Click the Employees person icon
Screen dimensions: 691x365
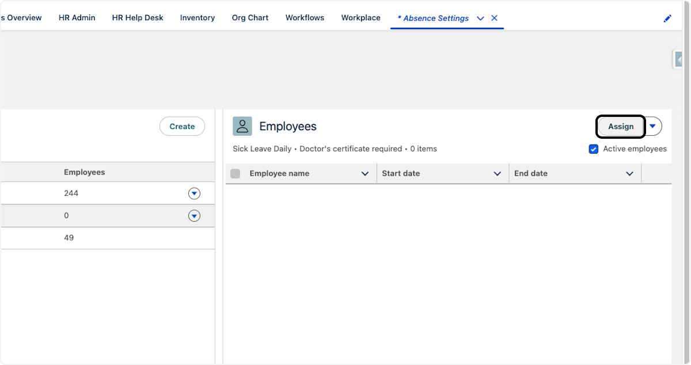pos(242,126)
